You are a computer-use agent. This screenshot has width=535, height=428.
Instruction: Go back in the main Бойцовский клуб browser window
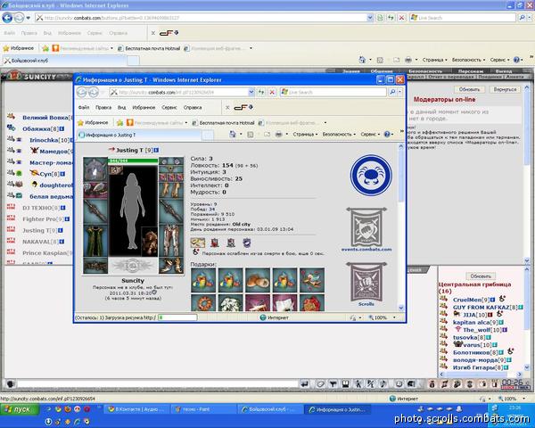point(7,18)
